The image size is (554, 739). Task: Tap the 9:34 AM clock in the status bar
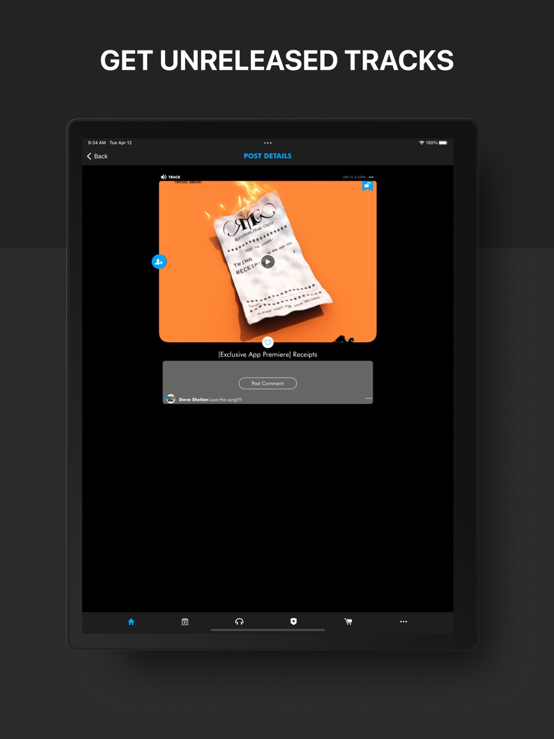coord(96,143)
